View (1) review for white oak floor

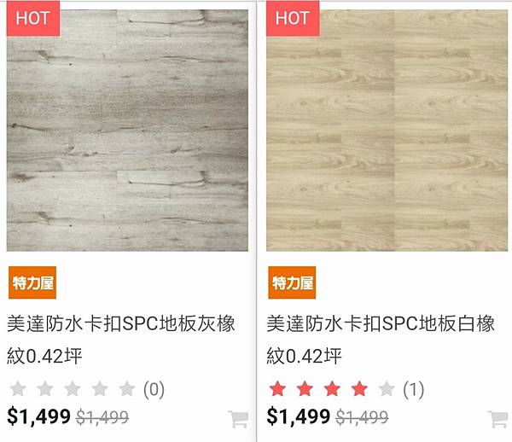pyautogui.click(x=413, y=389)
